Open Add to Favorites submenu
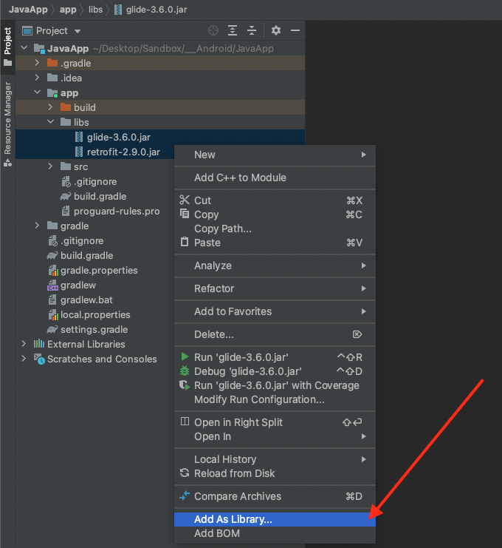Screen dimensions: 502x548 coord(275,311)
